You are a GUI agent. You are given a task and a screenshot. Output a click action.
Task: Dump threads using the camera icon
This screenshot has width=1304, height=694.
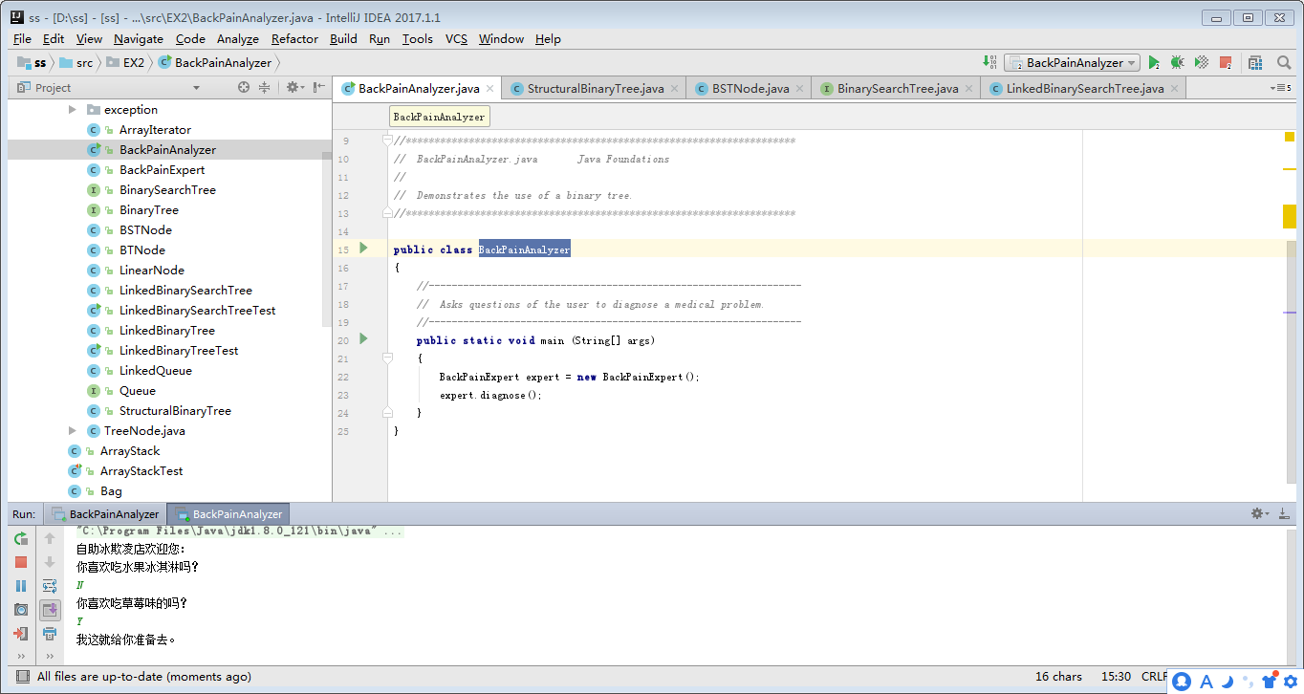pos(21,610)
